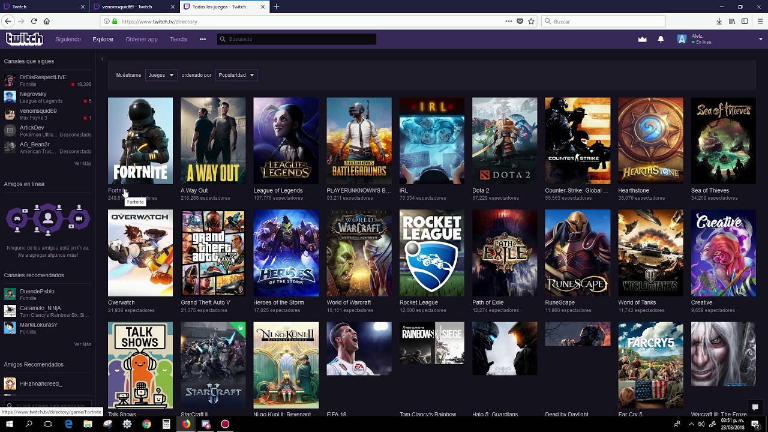Image resolution: width=768 pixels, height=432 pixels.
Task: Go to the Siguiendo menu item
Action: [68, 39]
